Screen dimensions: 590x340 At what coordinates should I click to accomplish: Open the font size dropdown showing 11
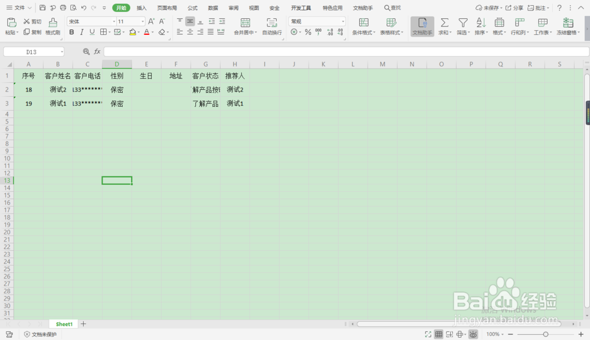coord(143,21)
